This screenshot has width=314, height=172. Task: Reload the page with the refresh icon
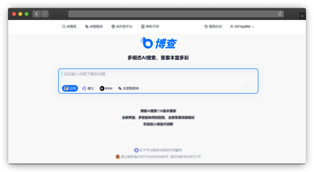280,14
